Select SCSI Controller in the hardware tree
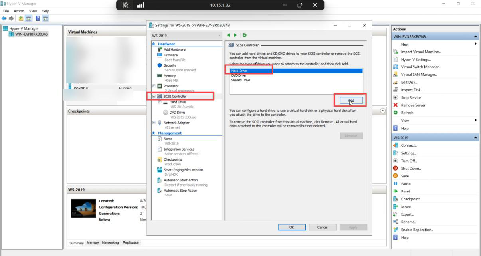The image size is (481, 256). click(x=175, y=97)
